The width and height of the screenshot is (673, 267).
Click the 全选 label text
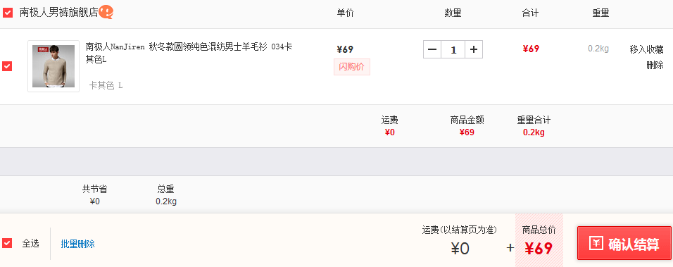[30, 243]
